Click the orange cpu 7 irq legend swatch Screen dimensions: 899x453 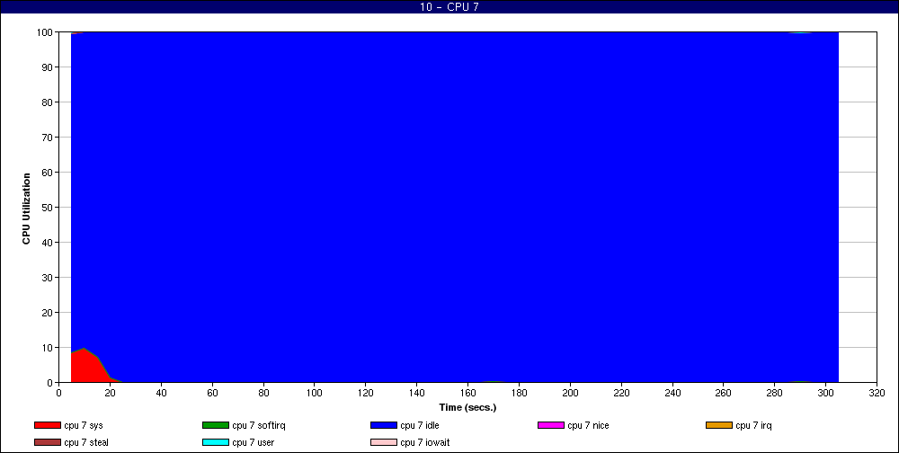tap(718, 425)
